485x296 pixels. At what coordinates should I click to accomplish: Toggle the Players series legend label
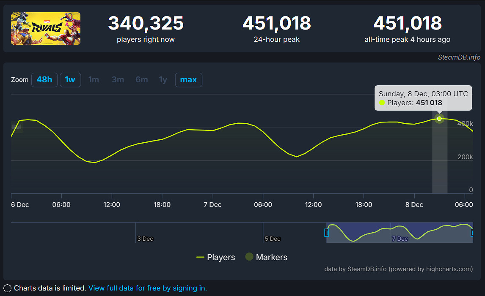221,257
